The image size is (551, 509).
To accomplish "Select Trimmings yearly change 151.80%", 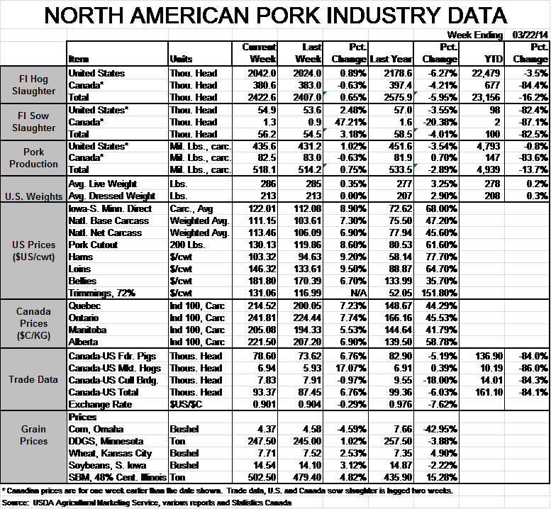I will coord(439,293).
